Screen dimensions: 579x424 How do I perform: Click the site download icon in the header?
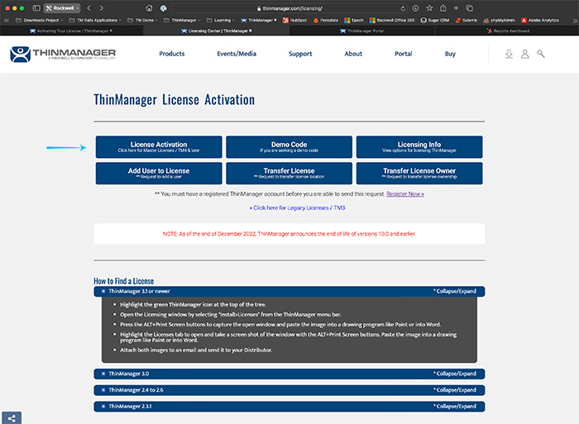point(509,55)
